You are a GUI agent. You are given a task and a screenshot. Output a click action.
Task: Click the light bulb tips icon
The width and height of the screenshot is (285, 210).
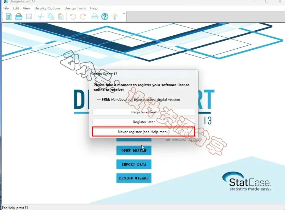pos(114,16)
